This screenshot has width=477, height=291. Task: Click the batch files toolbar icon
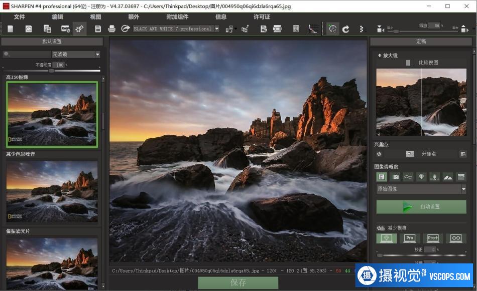(48, 29)
